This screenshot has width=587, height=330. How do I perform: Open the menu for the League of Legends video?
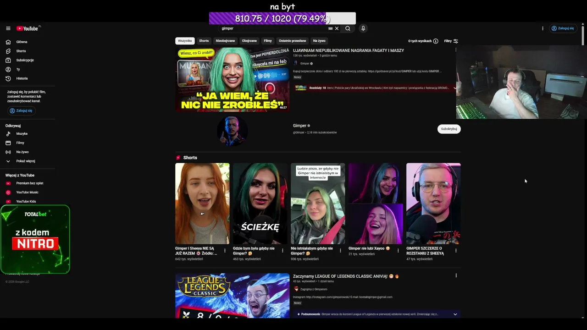click(x=456, y=275)
